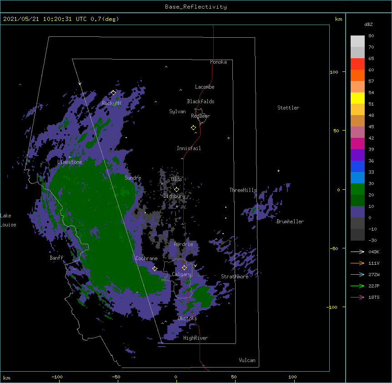Viewport: 392px width, 383px height.
Task: Pick the dark orange swatch between 60 and 57
Action: pos(357,75)
